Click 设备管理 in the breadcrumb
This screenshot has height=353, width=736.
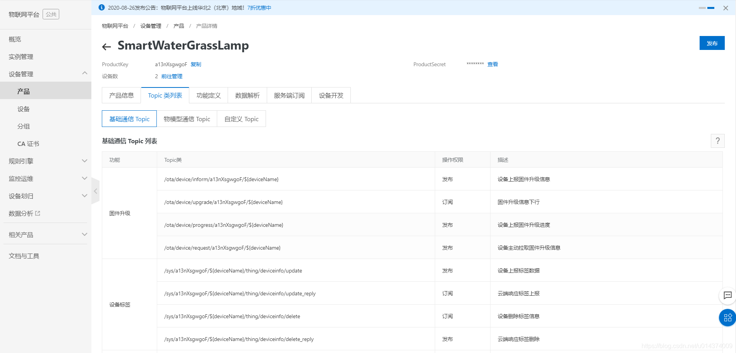coord(151,26)
